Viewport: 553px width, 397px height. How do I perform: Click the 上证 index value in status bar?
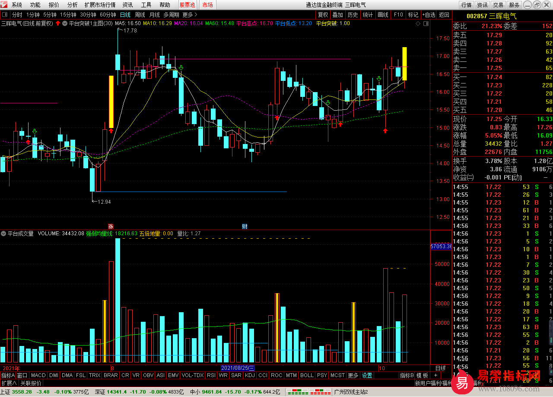22,392
